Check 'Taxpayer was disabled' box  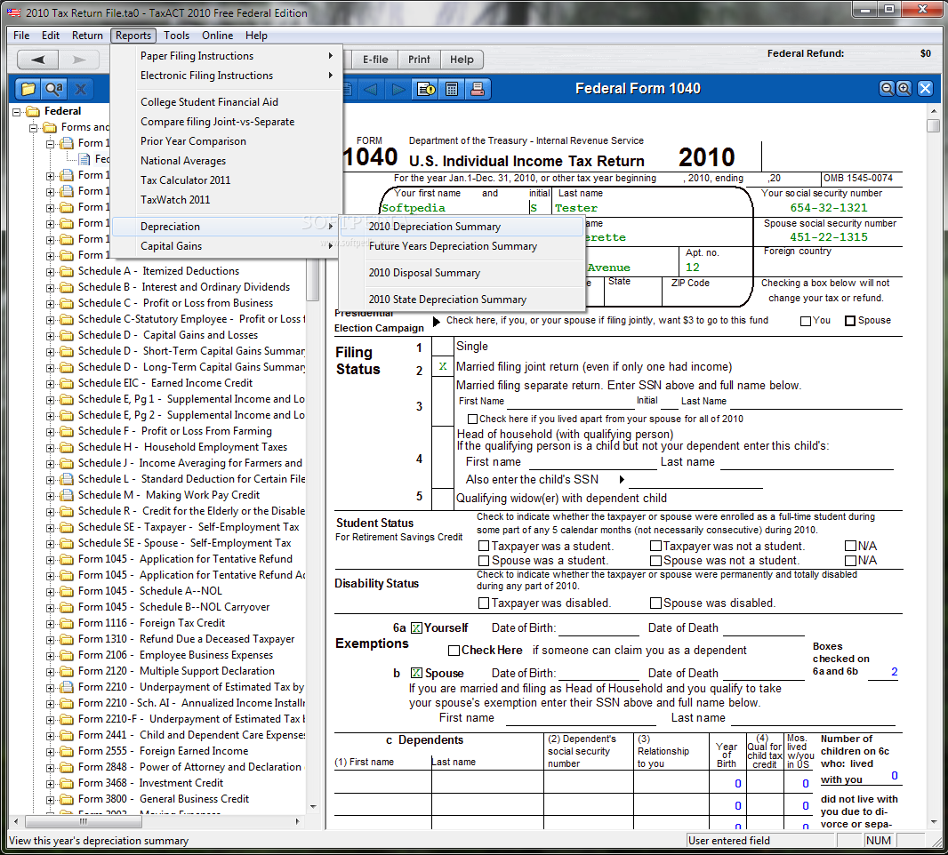point(484,603)
